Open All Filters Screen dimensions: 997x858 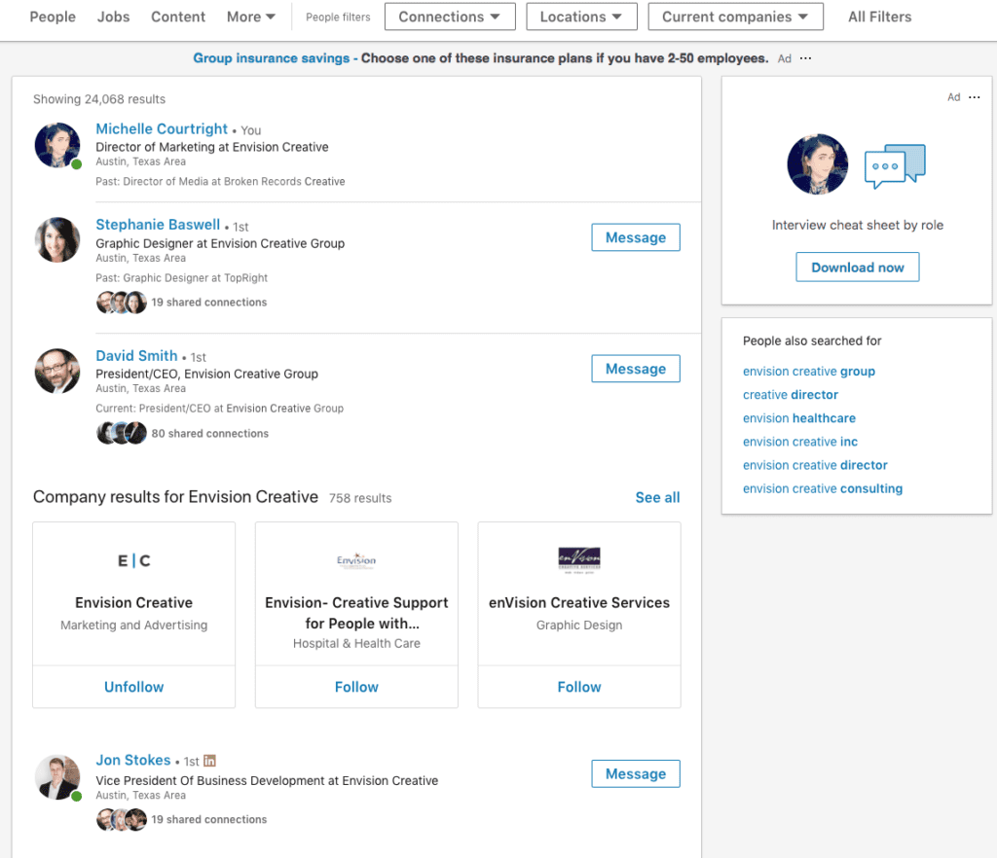(879, 17)
